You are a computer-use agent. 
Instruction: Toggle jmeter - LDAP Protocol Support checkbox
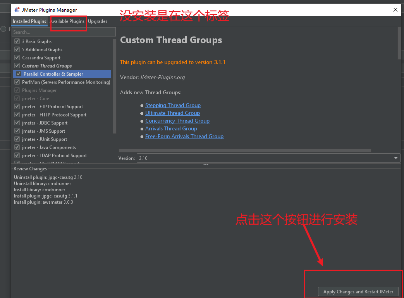[17, 155]
